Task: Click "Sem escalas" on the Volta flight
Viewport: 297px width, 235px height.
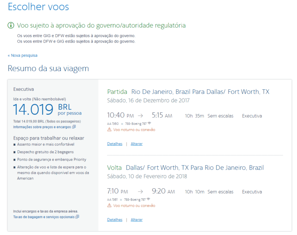Action: (x=220, y=192)
